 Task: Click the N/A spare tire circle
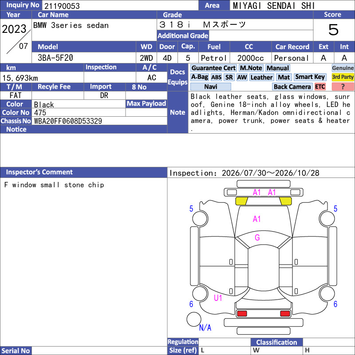[x=194, y=319]
